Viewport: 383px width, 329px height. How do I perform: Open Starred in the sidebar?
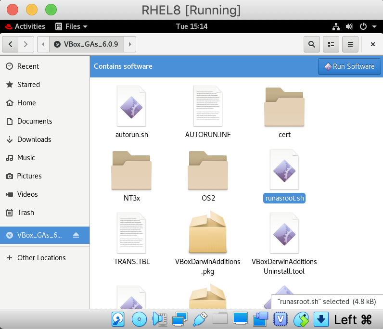coord(45,85)
